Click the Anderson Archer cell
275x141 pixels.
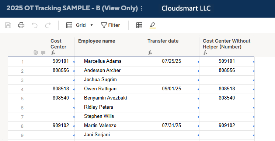[109, 71]
